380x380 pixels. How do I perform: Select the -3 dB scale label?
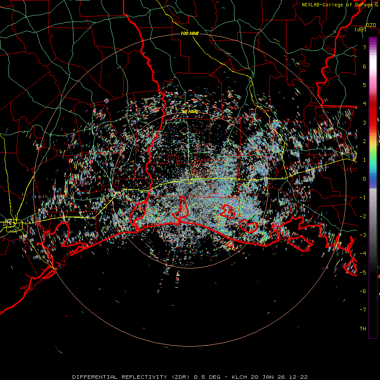point(363,235)
